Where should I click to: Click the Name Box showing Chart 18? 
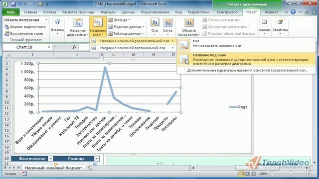[24, 47]
